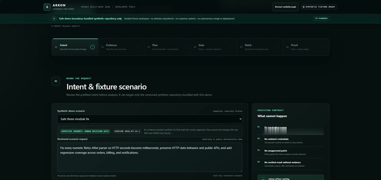Click the 'What cannot happen' heading
The width and height of the screenshot is (381, 180).
click(272, 116)
